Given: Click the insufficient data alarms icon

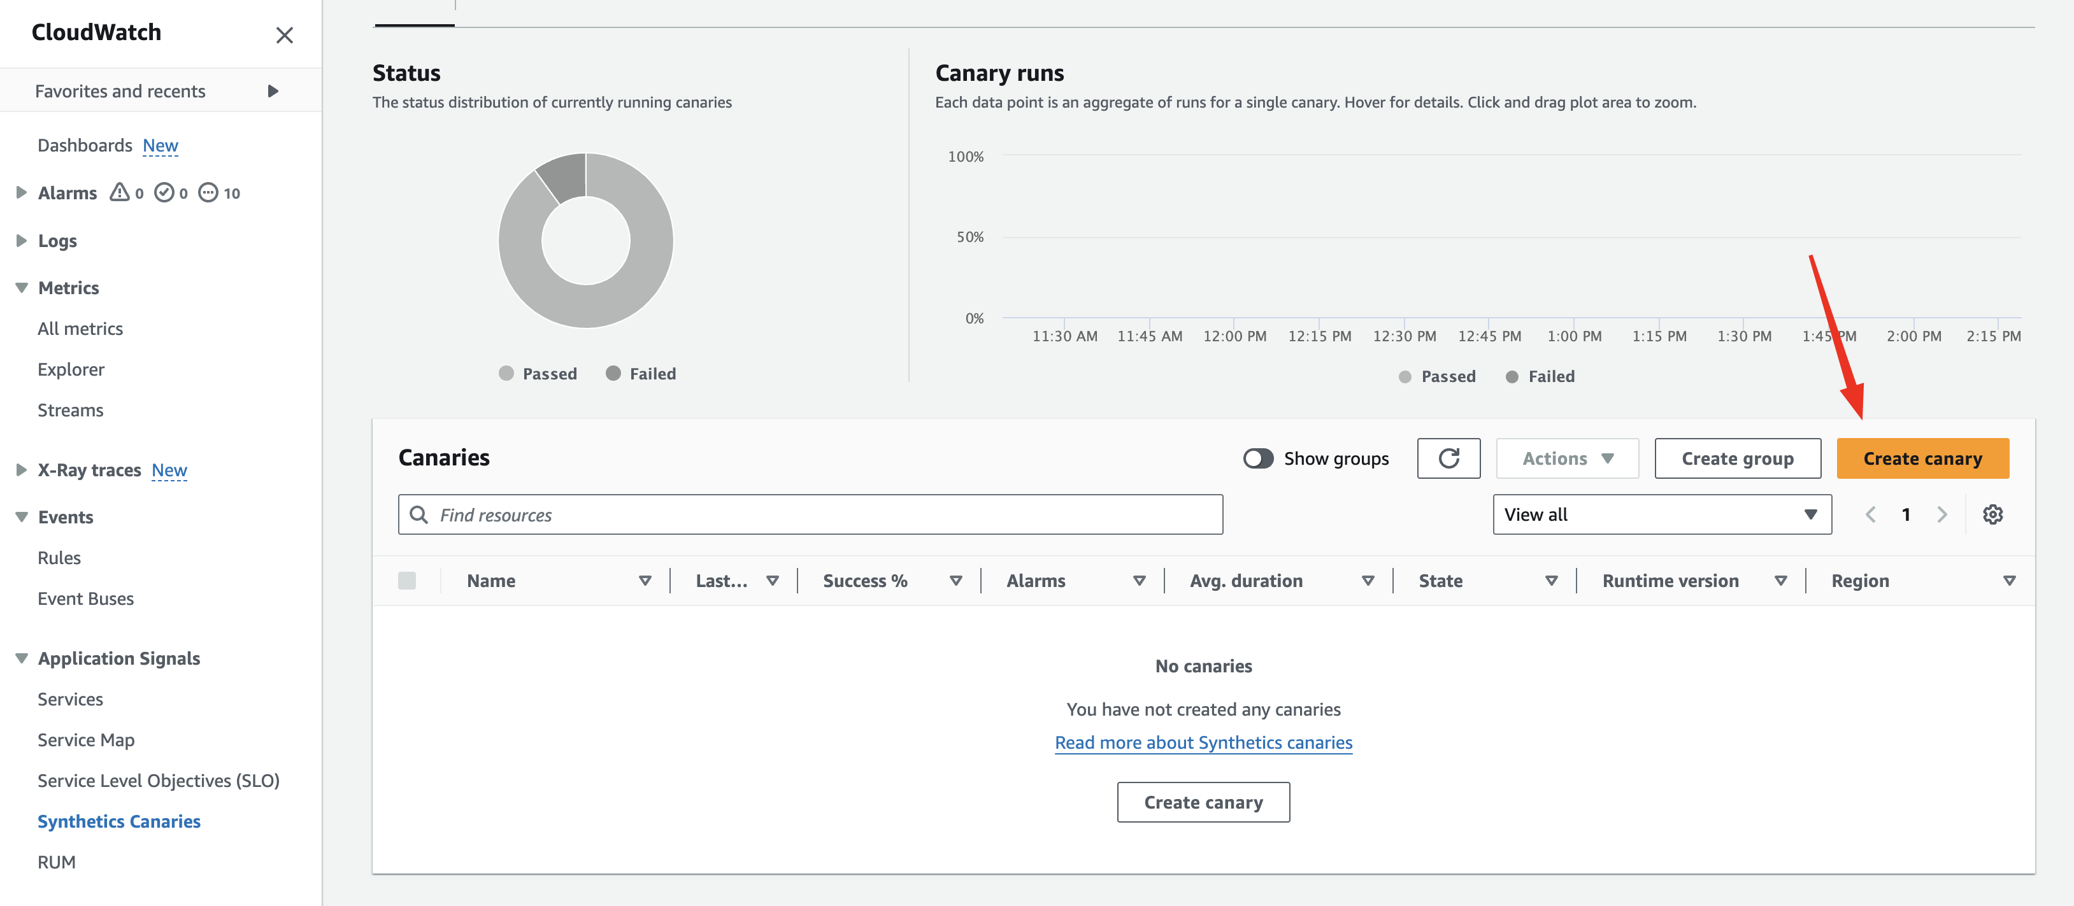Looking at the screenshot, I should (x=208, y=192).
